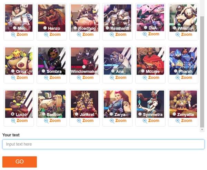Click the magnifier zoom icon under Reinhardt
207x170 pixels.
112,35
